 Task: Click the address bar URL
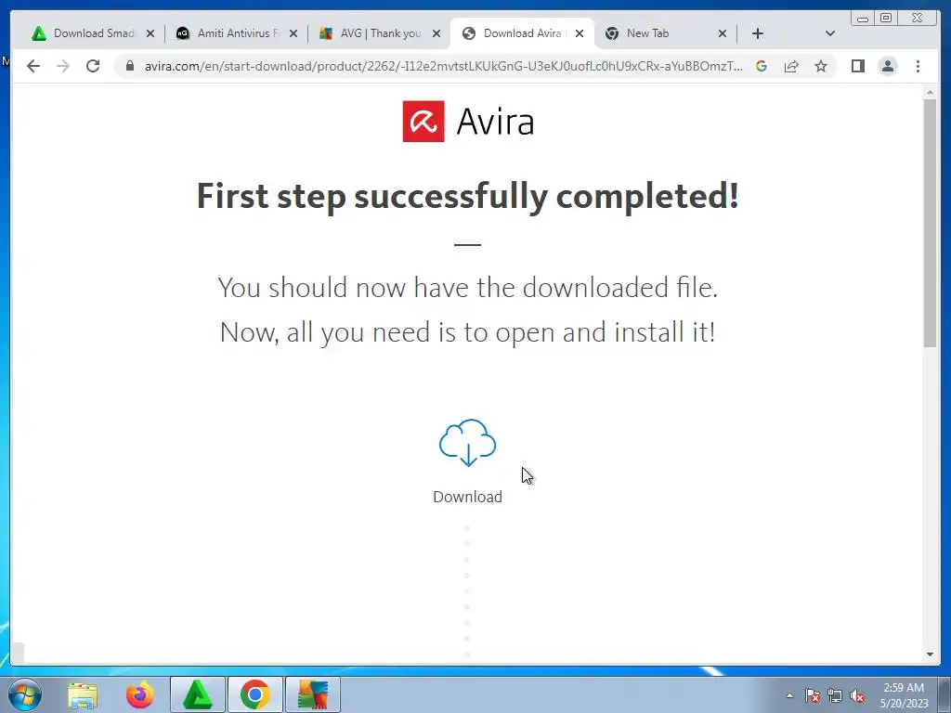[443, 66]
